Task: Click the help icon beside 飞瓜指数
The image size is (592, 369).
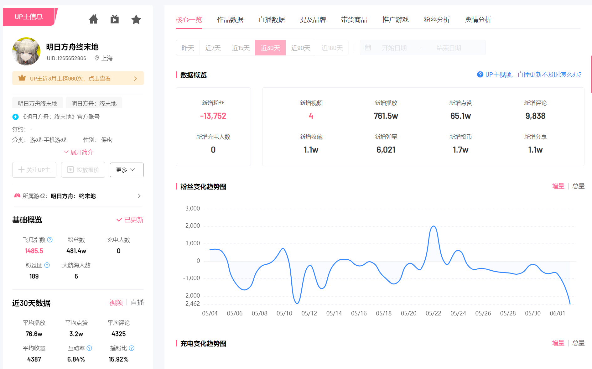Action: 50,240
